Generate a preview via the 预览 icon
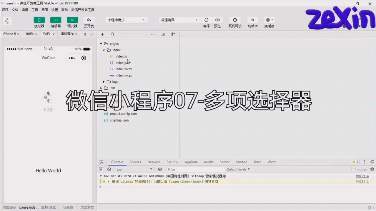Image resolution: width=376 pixels, height=211 pixels. 217,20
